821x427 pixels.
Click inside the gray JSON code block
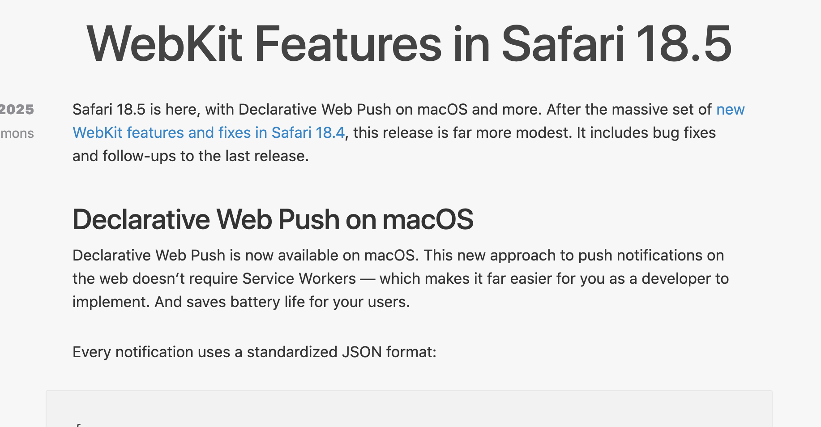(x=409, y=409)
